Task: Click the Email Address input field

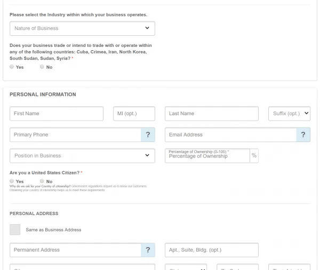Action: pyautogui.click(x=230, y=135)
